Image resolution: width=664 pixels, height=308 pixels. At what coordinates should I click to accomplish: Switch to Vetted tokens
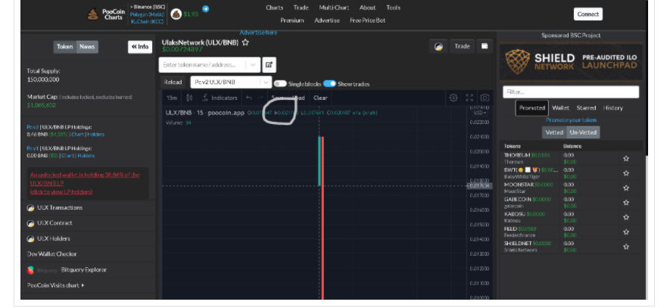click(x=554, y=132)
